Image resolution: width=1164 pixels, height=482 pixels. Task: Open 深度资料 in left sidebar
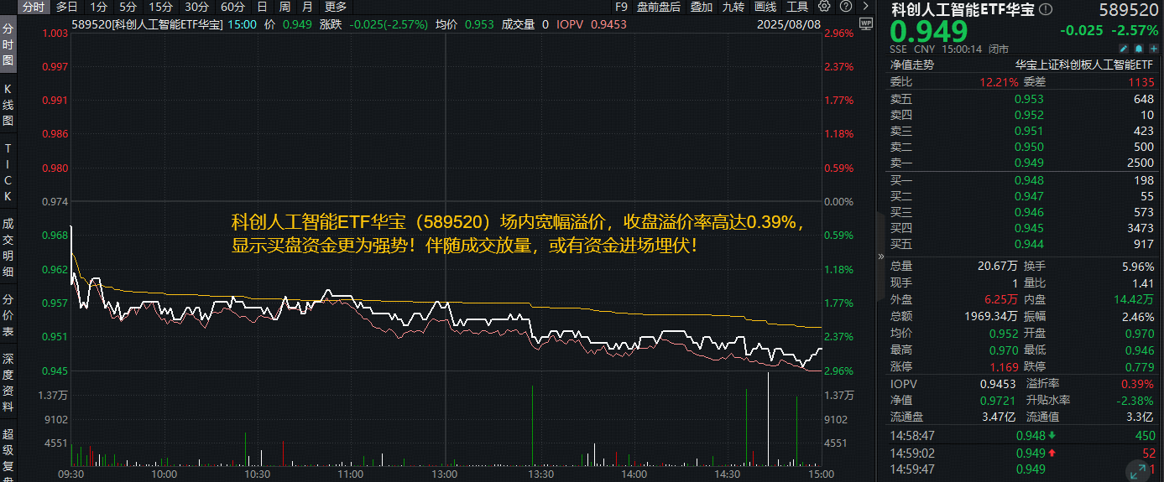[8, 383]
